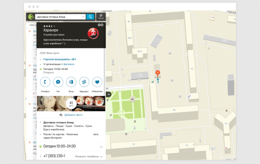
Task: Click the Суши rubric text
Action: (69, 126)
